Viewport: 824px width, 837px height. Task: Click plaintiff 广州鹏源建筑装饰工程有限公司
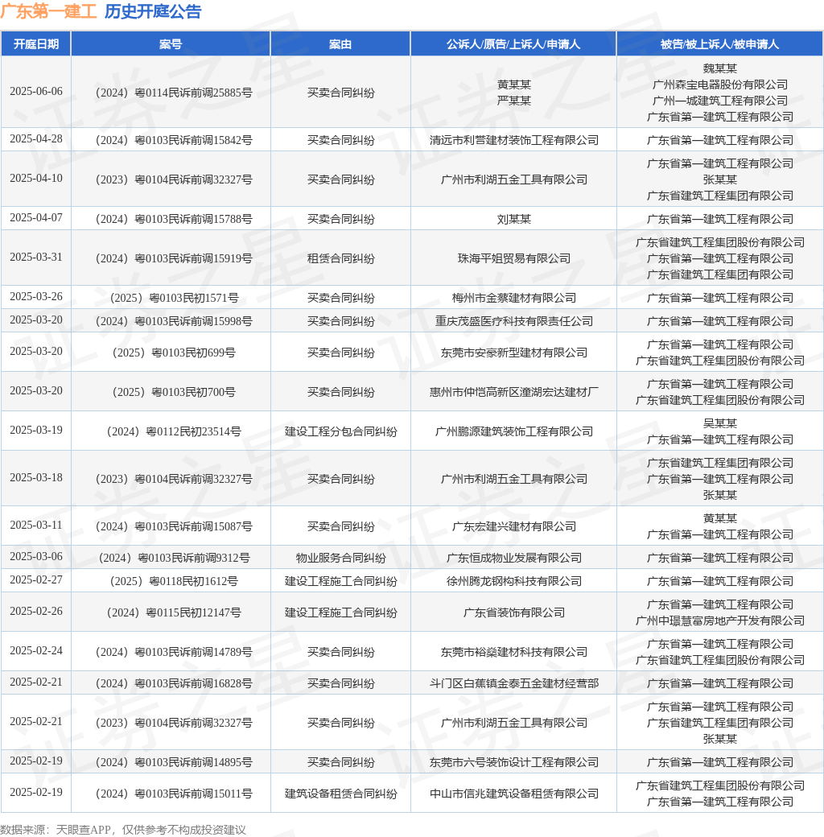tap(513, 432)
